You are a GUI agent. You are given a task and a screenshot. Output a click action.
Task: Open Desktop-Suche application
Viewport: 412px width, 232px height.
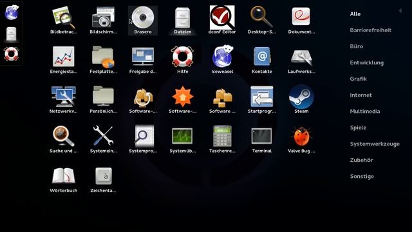coord(262,21)
